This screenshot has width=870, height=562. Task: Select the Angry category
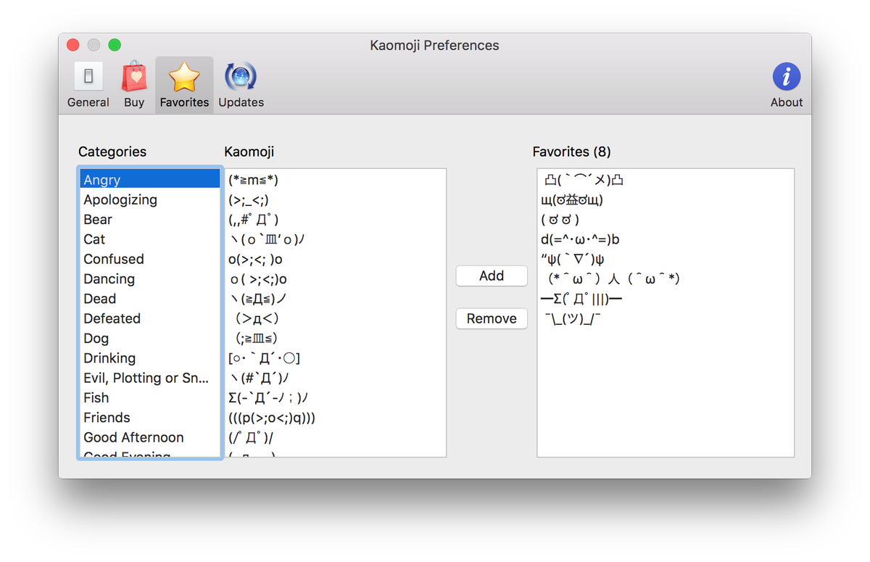pos(150,179)
